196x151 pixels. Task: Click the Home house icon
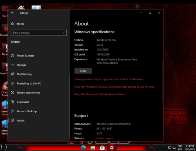point(13,24)
